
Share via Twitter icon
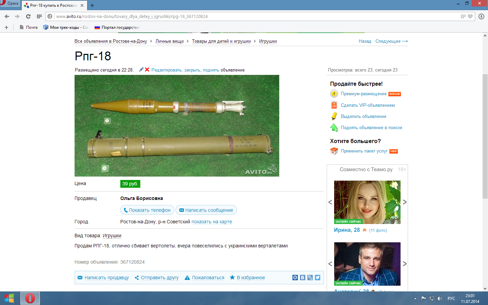coord(318,278)
